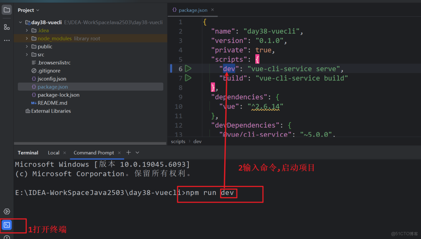Click the dev breadcrumb below the editor
The image size is (421, 239).
click(x=197, y=141)
